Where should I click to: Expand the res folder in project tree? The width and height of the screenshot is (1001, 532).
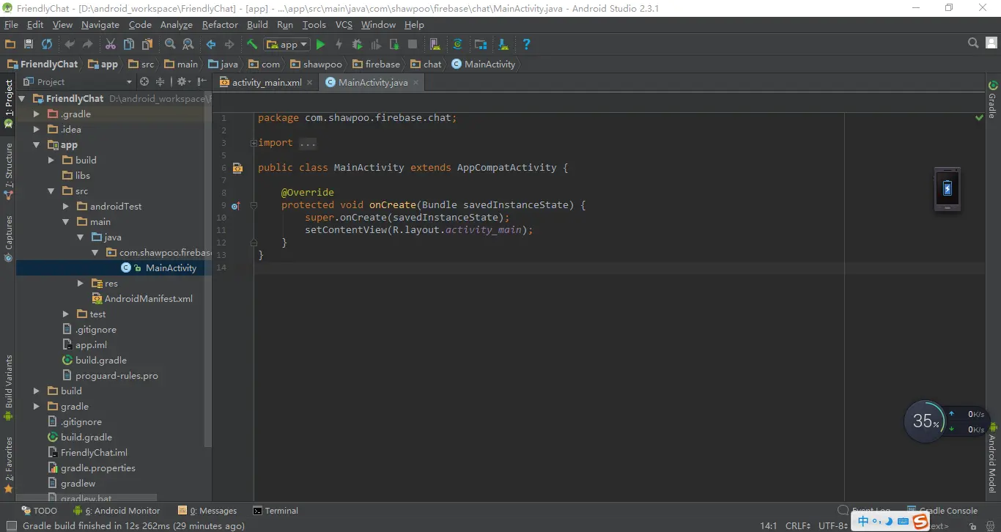[81, 284]
